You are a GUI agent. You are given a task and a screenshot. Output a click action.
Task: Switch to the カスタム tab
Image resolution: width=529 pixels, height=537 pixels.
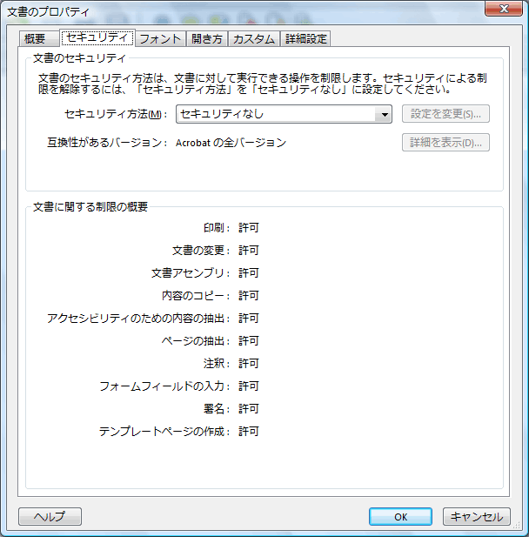[254, 38]
